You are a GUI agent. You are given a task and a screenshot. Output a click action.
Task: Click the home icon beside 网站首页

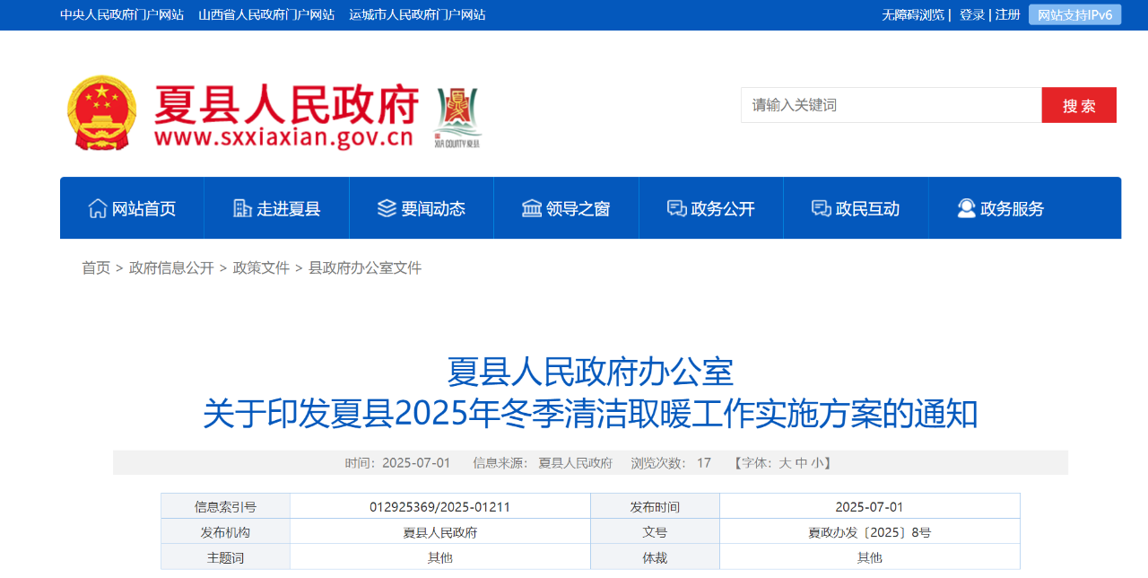(98, 208)
